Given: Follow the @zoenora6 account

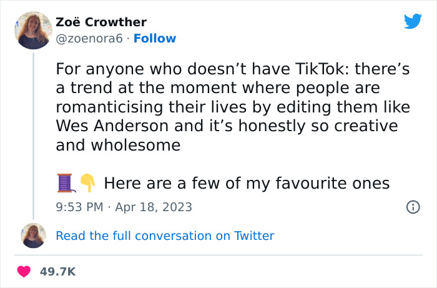Looking at the screenshot, I should (x=156, y=39).
